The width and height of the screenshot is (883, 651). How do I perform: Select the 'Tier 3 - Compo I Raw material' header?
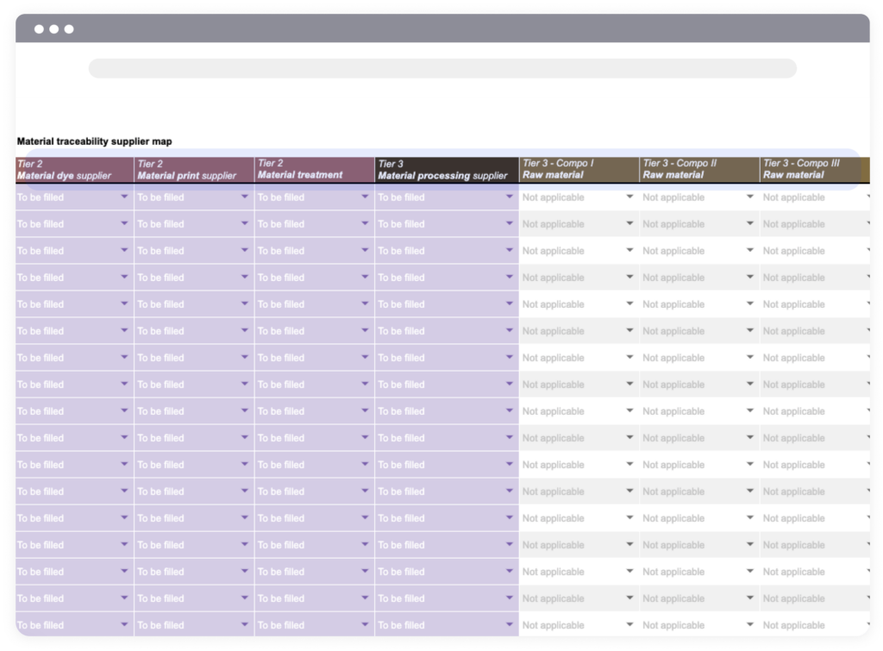point(579,170)
